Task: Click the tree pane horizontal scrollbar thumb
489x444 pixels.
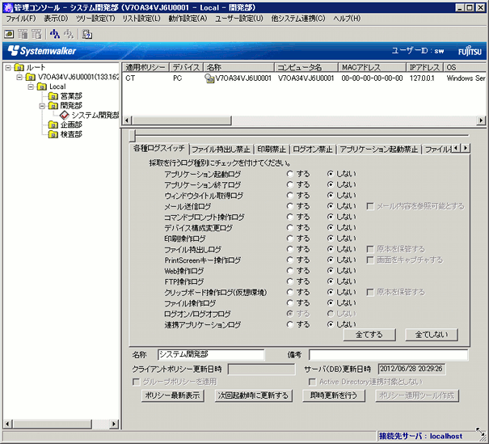Action: 52,424
